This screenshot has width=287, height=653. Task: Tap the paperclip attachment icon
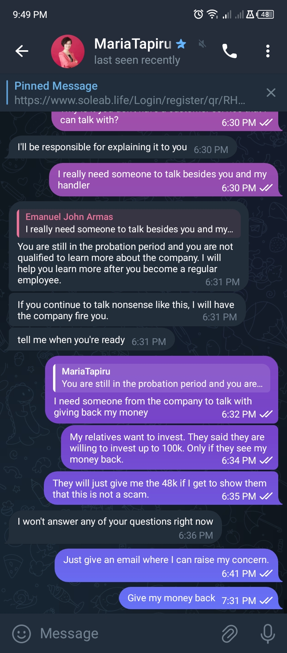click(229, 633)
